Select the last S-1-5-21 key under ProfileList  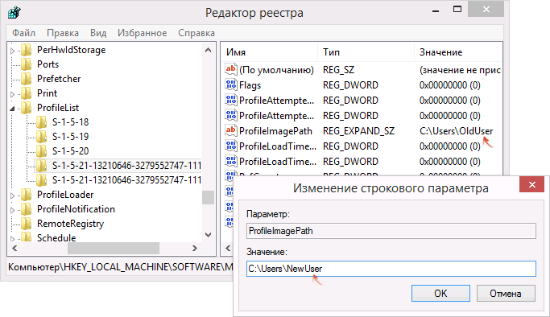coord(126,180)
